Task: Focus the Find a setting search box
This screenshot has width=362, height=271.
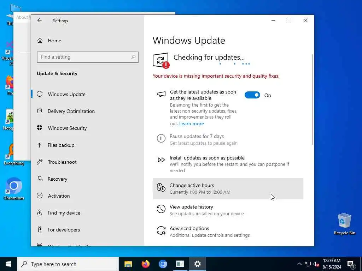Action: point(88,57)
